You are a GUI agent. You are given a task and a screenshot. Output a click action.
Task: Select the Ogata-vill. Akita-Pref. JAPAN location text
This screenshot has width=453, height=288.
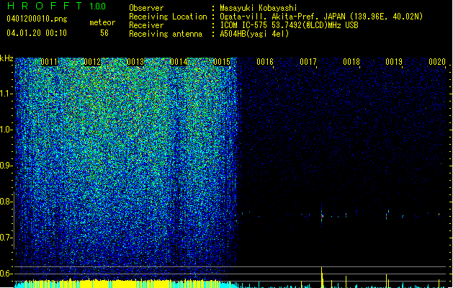321,17
